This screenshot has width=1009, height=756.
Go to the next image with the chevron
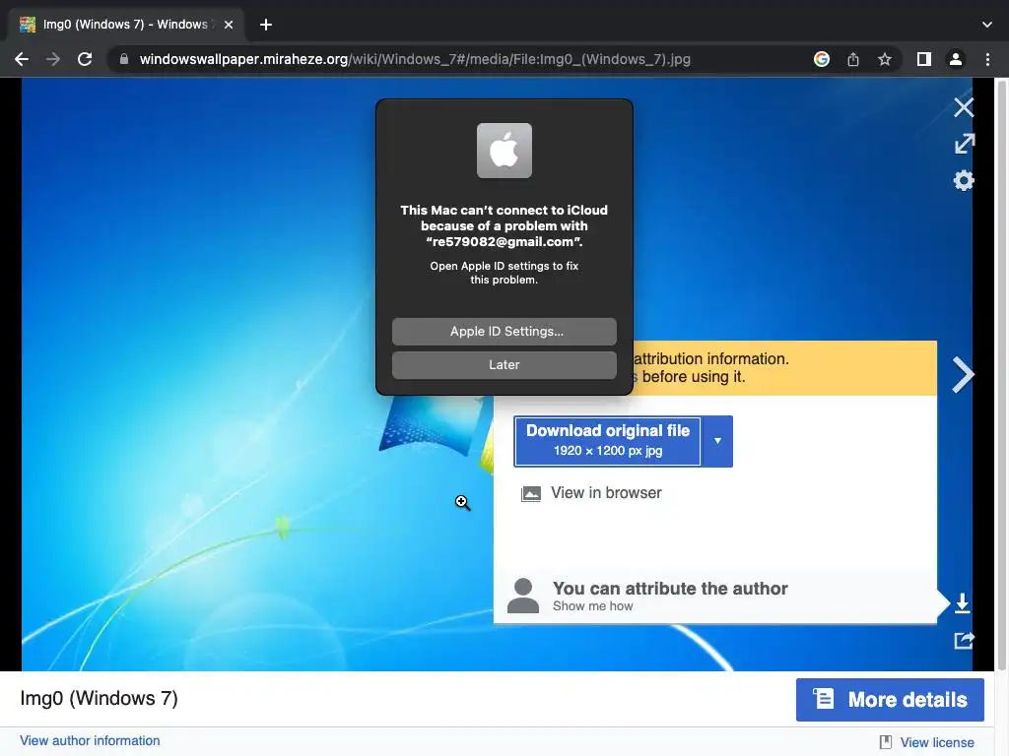[963, 374]
